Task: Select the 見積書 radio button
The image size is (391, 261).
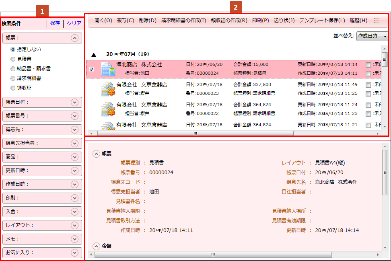Action: click(x=13, y=59)
